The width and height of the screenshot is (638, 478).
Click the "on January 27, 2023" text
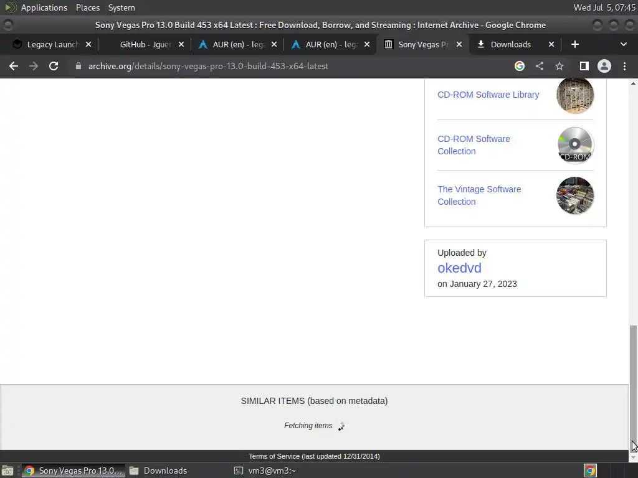coord(477,284)
